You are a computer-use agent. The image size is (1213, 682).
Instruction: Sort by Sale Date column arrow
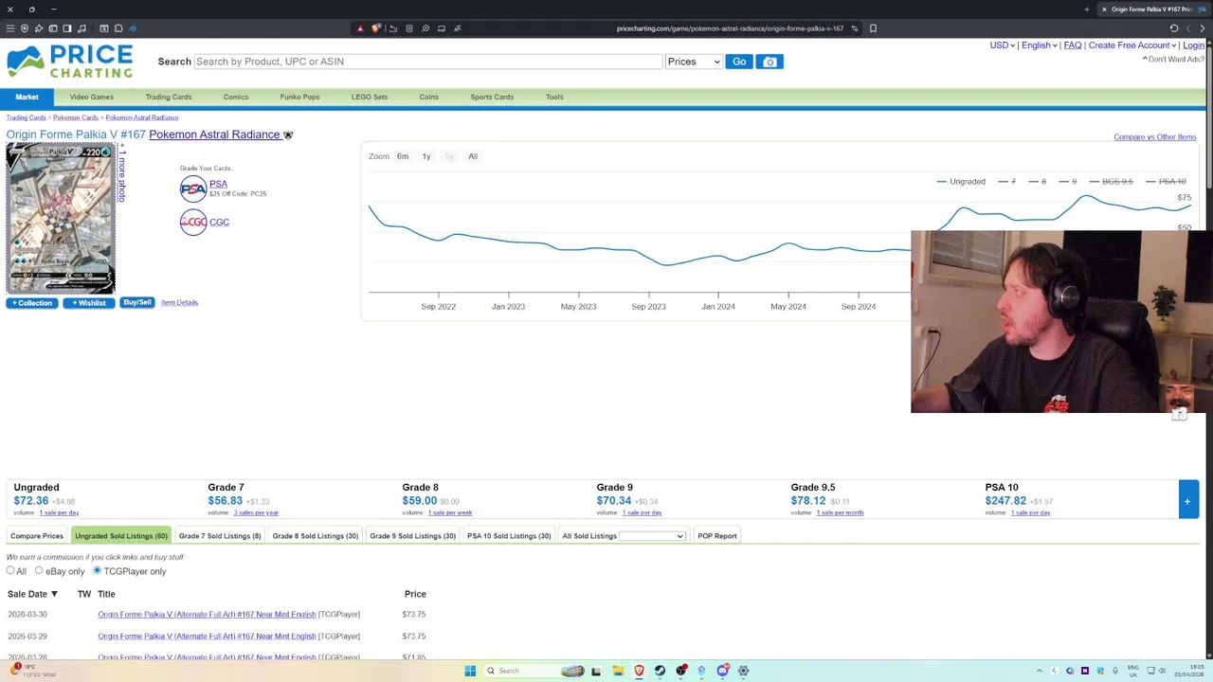click(x=54, y=594)
